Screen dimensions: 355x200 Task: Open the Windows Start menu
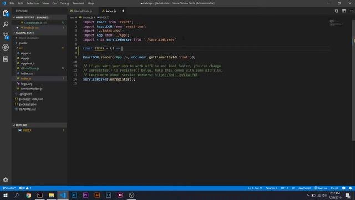(6, 195)
